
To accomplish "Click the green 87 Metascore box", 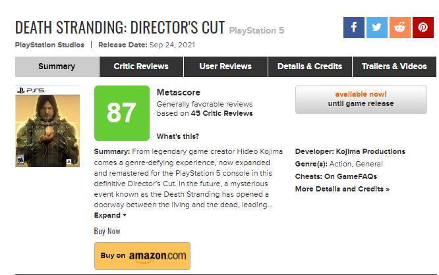I will [x=122, y=113].
